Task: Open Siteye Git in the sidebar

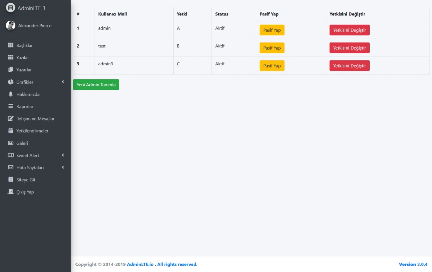Action: pos(26,180)
